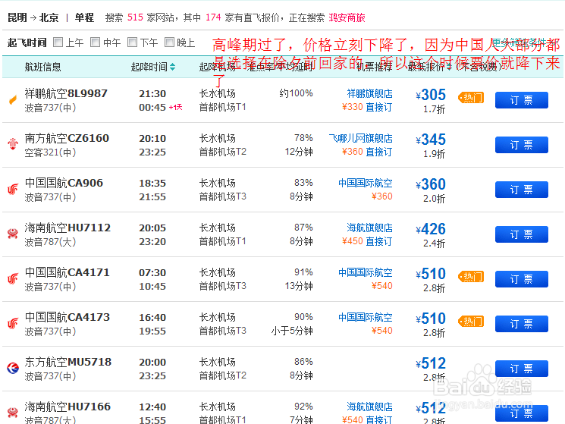Click the 祥鹏航空8L9987 flight name
565x424 pixels.
pyautogui.click(x=66, y=93)
